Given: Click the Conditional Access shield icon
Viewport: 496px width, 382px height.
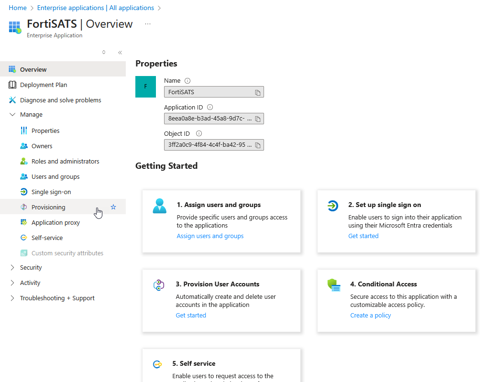Looking at the screenshot, I should pyautogui.click(x=334, y=285).
